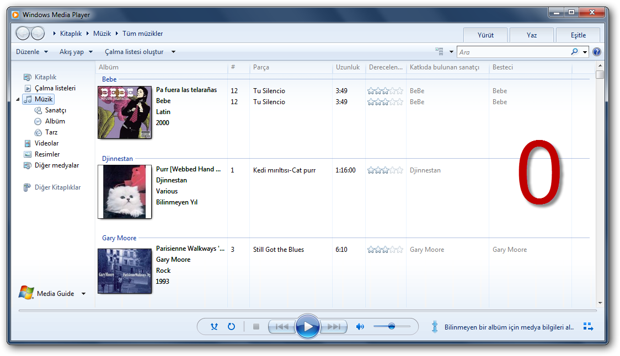Viewport: 620px width, 356px height.
Task: Expand breadcrumb arrow before Müzik
Action: pyautogui.click(x=88, y=34)
